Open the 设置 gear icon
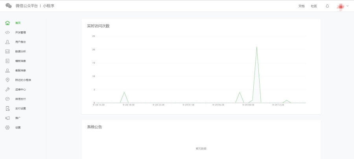Screen dimensions: 354x159 (x=7, y=128)
